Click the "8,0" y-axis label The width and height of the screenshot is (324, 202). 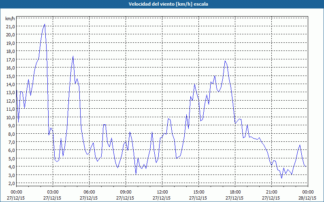coord(11,134)
